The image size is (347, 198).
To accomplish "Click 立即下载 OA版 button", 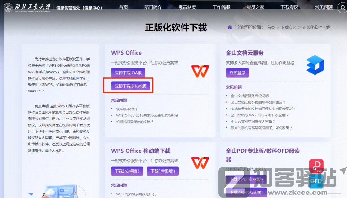I will click(128, 73).
